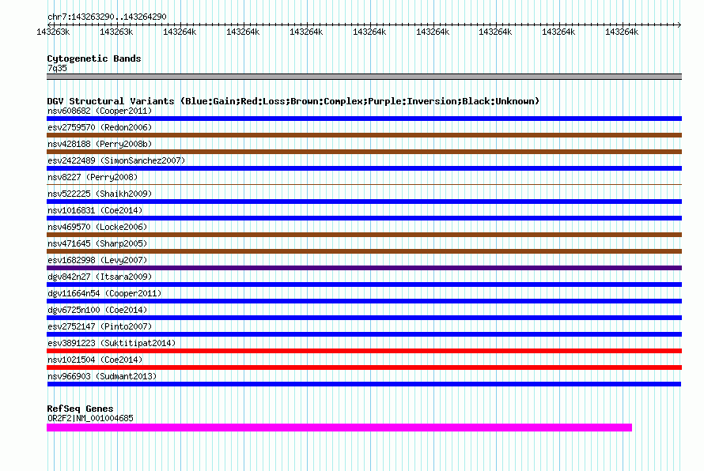Open variant nsv608682 (Cooper2011) label
This screenshot has height=471, width=704.
(x=100, y=111)
